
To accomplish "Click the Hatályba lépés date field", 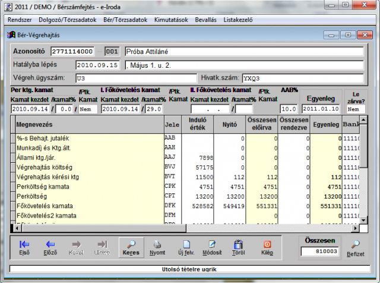I will (98, 65).
